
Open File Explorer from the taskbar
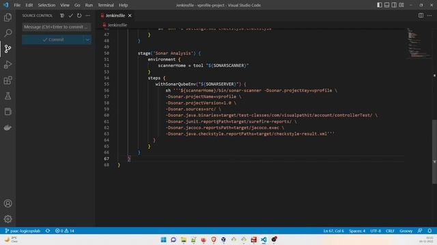tap(184, 240)
